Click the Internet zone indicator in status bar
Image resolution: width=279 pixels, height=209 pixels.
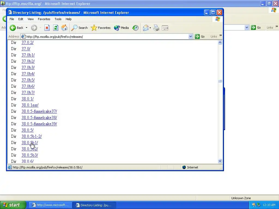coord(190,167)
